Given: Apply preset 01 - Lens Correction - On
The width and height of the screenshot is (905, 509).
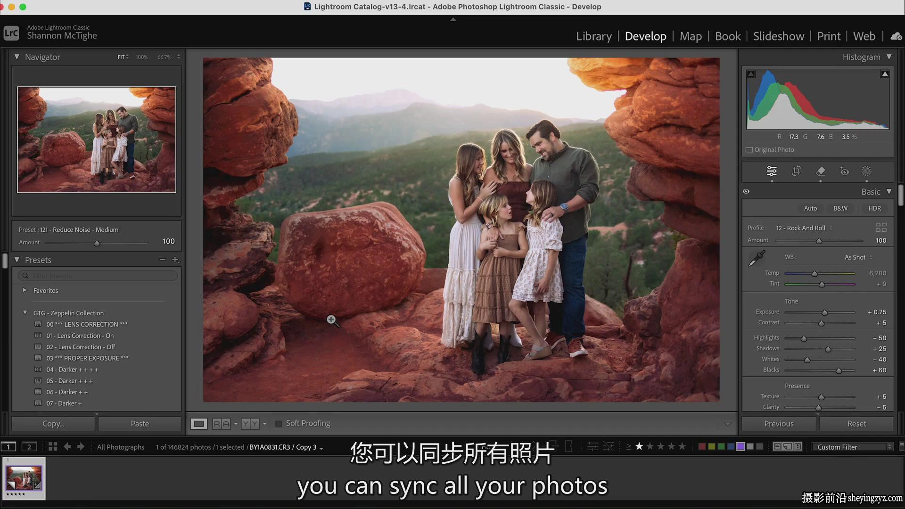Looking at the screenshot, I should click(80, 336).
